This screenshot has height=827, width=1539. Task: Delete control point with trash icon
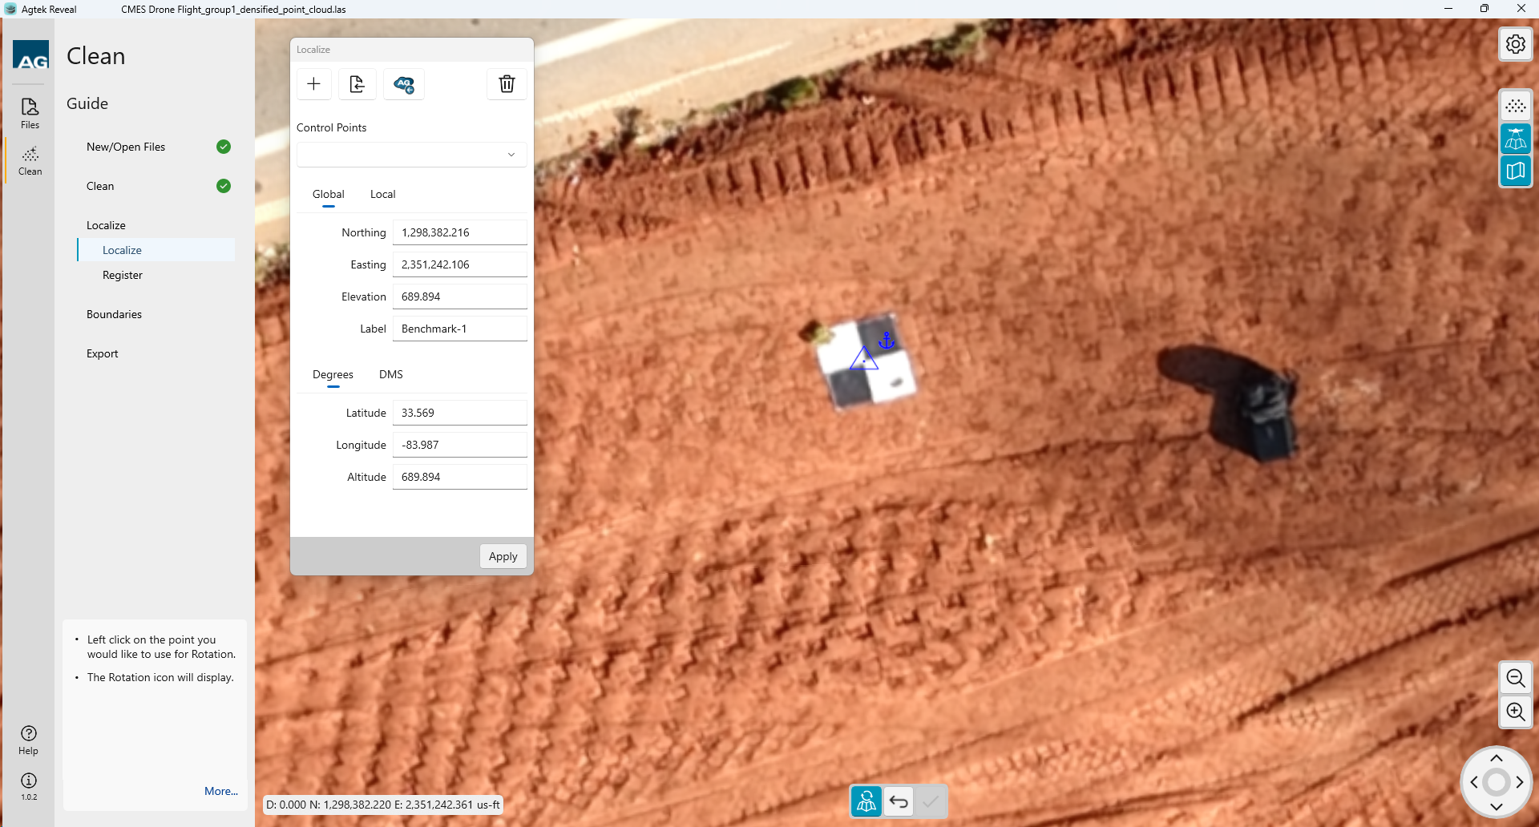pos(507,84)
